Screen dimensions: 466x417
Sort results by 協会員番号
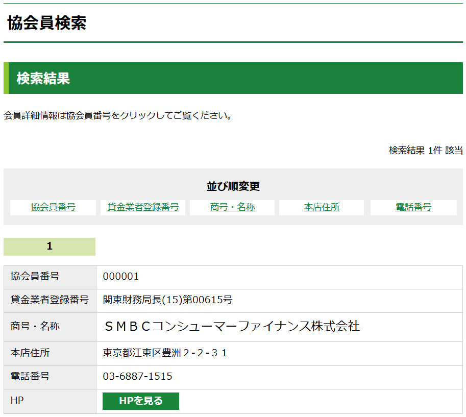point(53,207)
